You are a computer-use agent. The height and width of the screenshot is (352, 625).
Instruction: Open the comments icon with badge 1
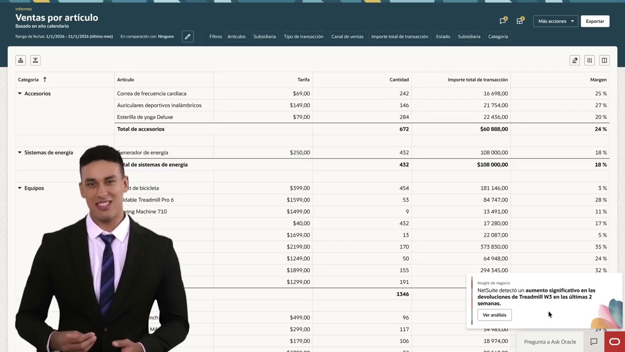pyautogui.click(x=503, y=21)
